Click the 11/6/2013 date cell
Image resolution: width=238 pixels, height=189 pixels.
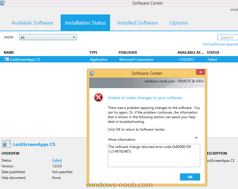[186, 60]
